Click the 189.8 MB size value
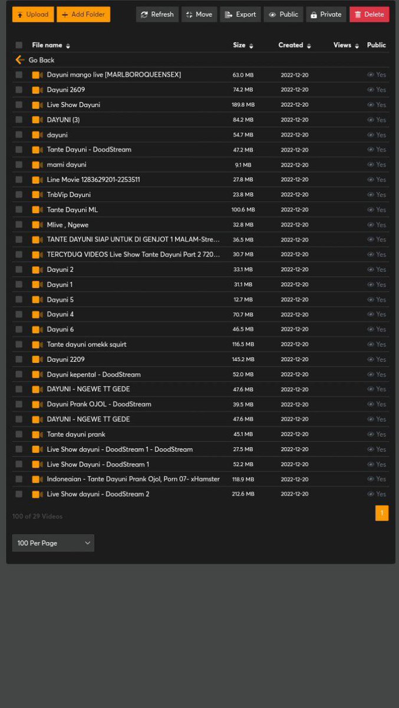The width and height of the screenshot is (399, 708). click(x=243, y=105)
